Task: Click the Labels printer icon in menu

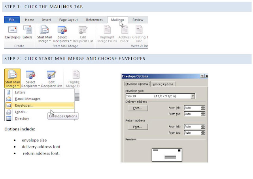Action: [9, 112]
